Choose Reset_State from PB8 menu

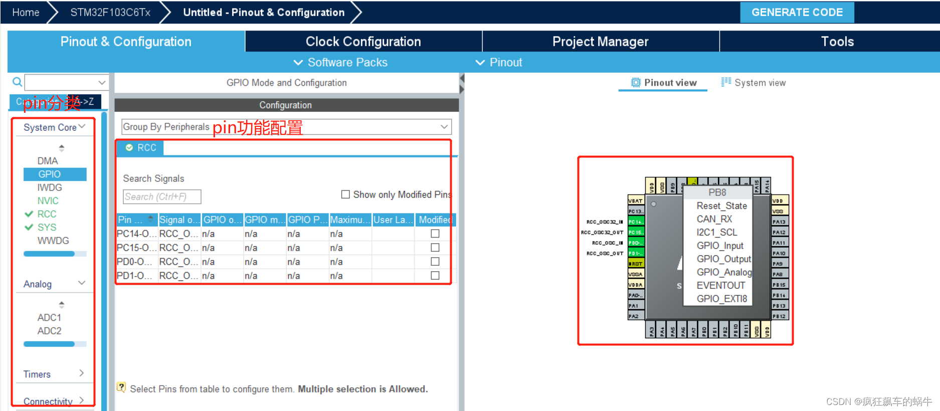(x=722, y=205)
